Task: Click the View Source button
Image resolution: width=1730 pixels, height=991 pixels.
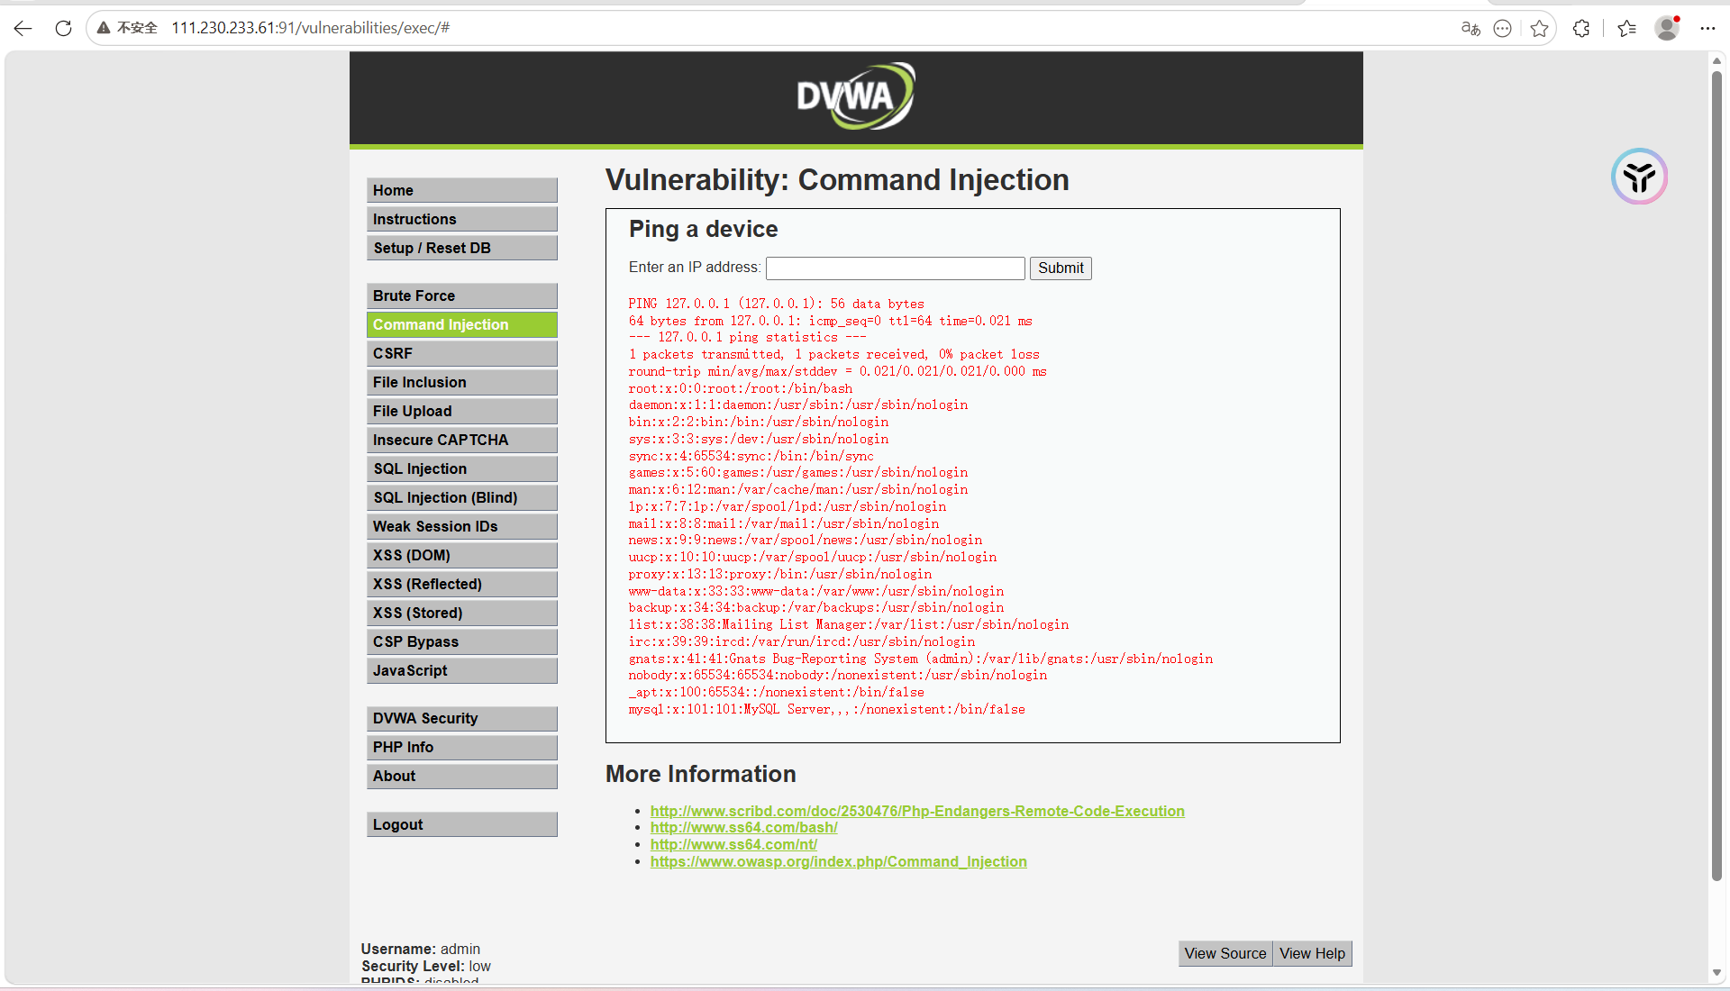Action: (1225, 953)
